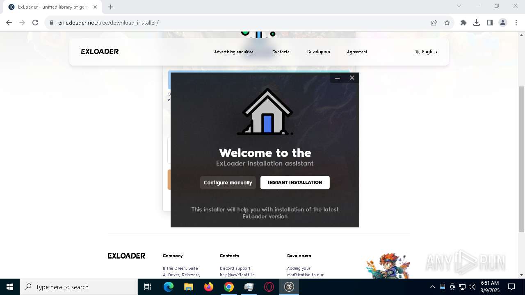
Task: Open tab search chevron
Action: pos(459,6)
